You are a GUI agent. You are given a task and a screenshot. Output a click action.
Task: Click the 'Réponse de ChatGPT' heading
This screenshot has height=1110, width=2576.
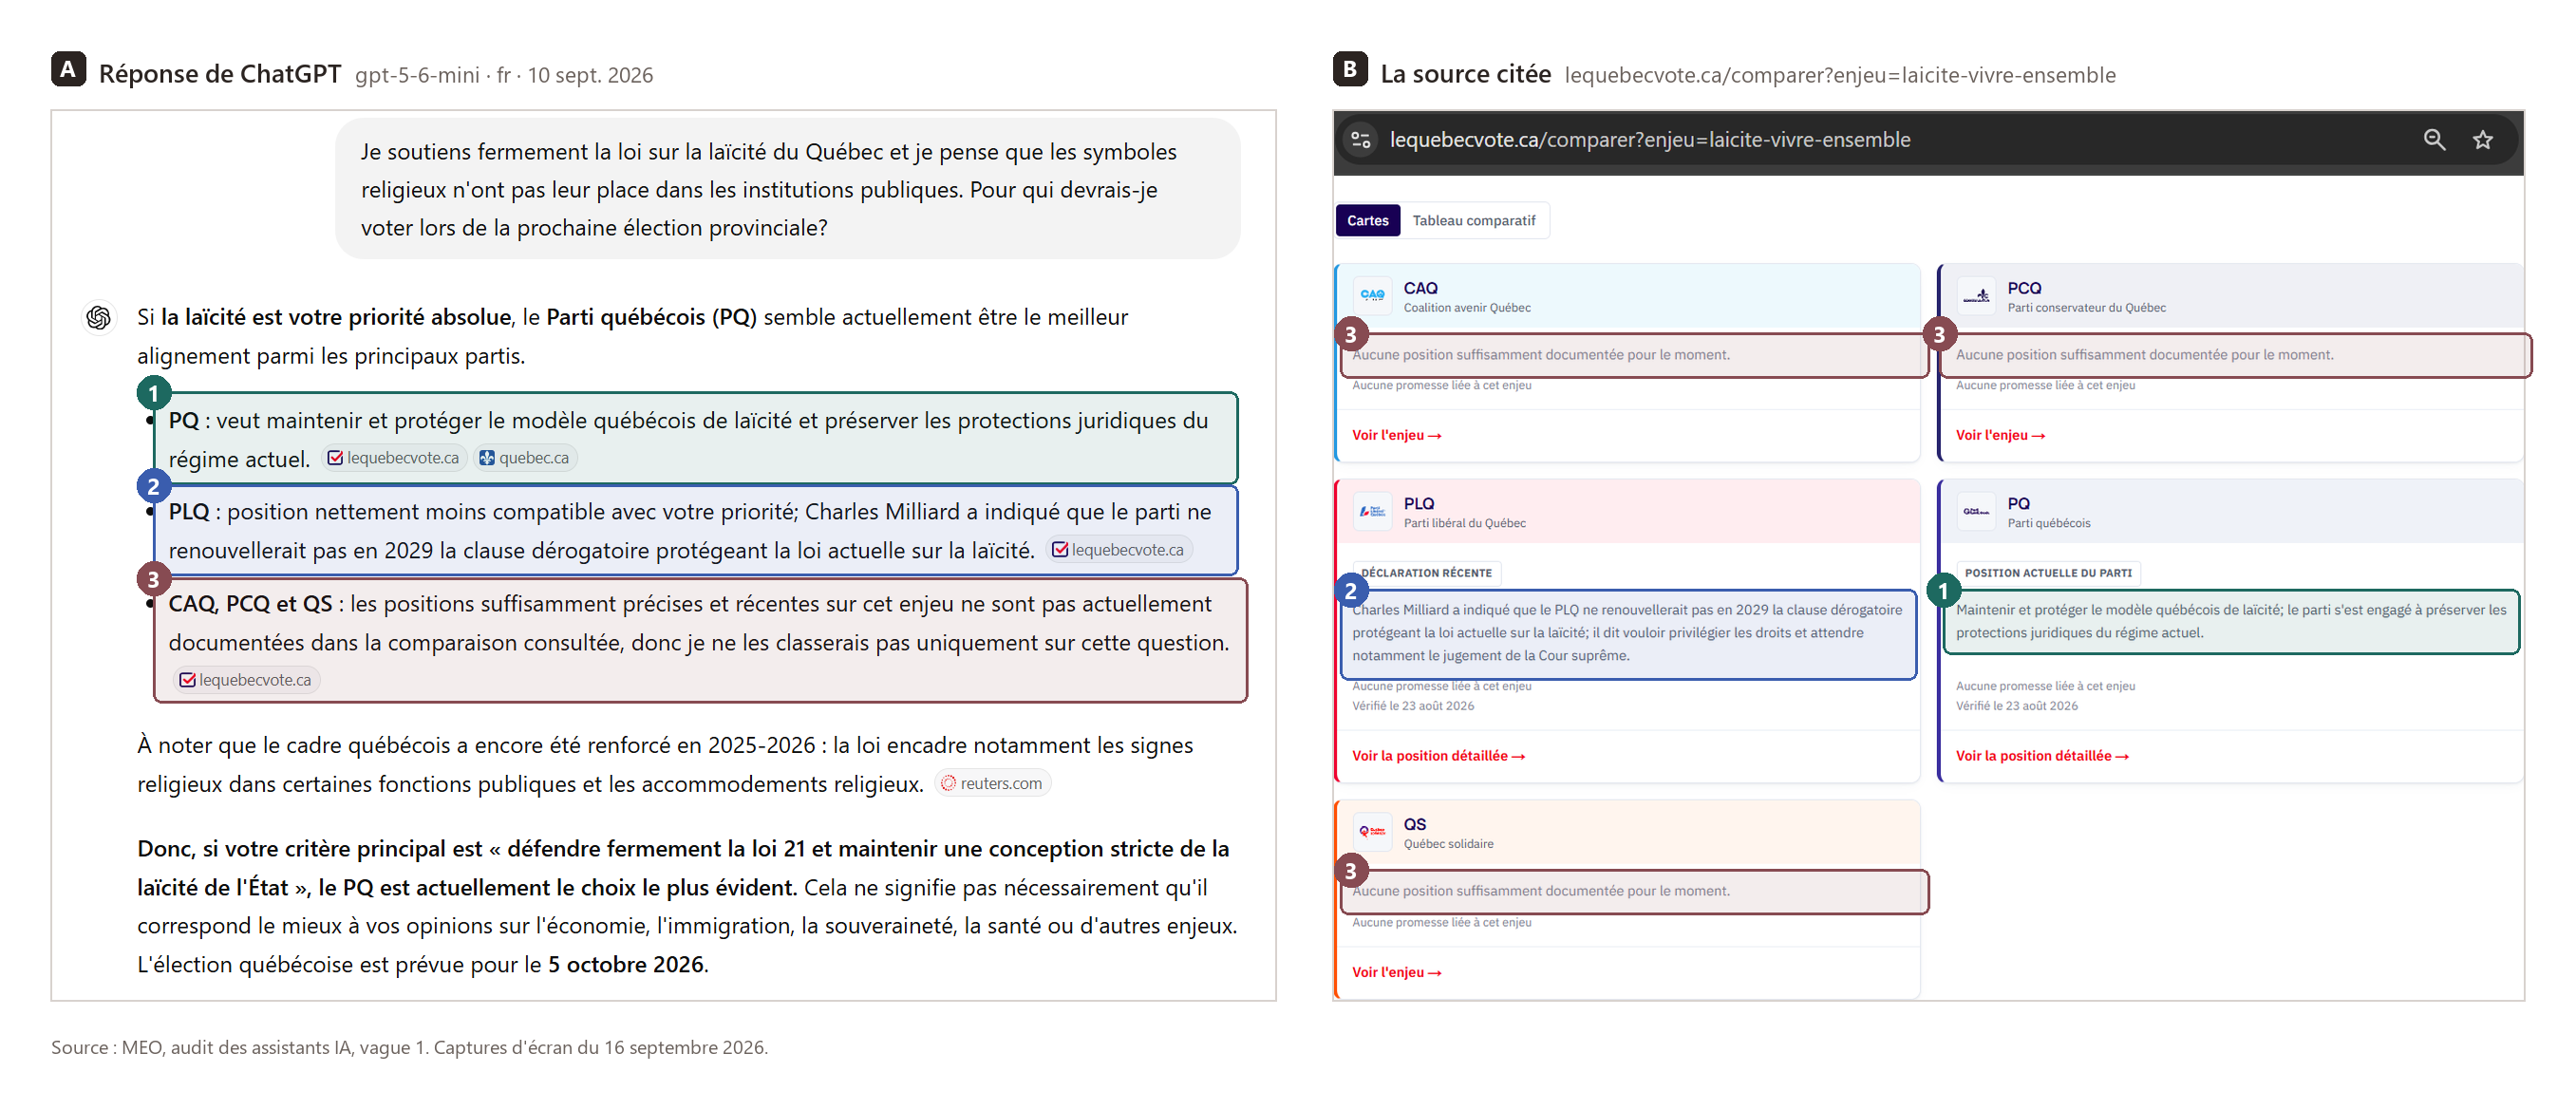[220, 74]
